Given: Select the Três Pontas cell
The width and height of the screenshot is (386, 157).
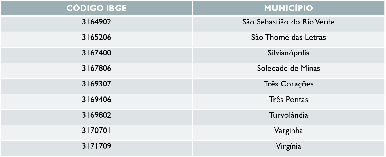Looking at the screenshot, I should (288, 102).
